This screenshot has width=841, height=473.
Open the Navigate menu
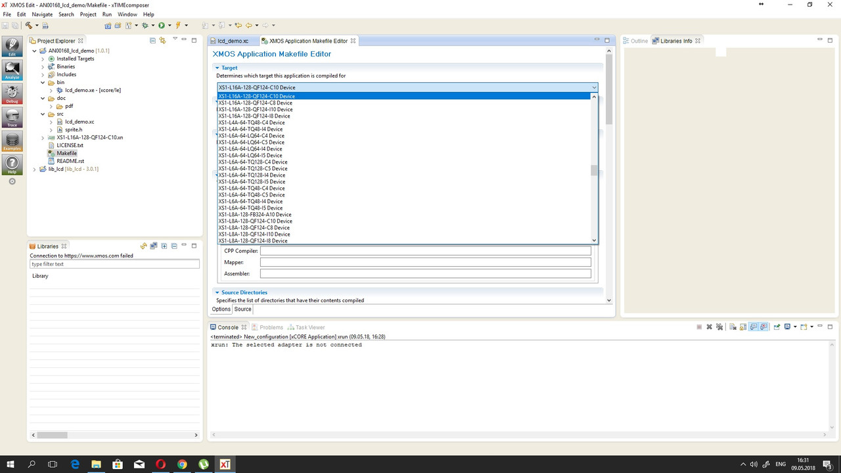coord(42,14)
